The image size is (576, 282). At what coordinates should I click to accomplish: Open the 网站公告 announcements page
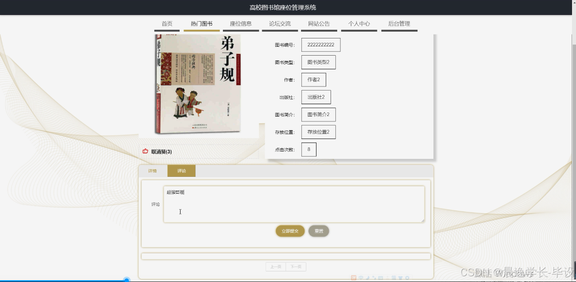point(319,24)
